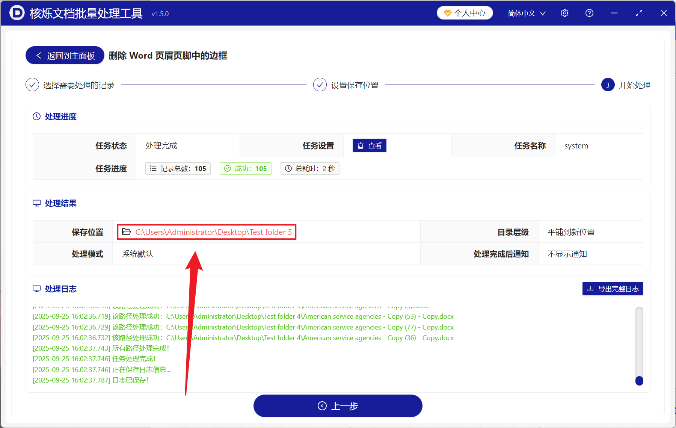Viewport: 676px width, 428px height.
Task: Select 返回到主面板 at the top
Action: [64, 55]
